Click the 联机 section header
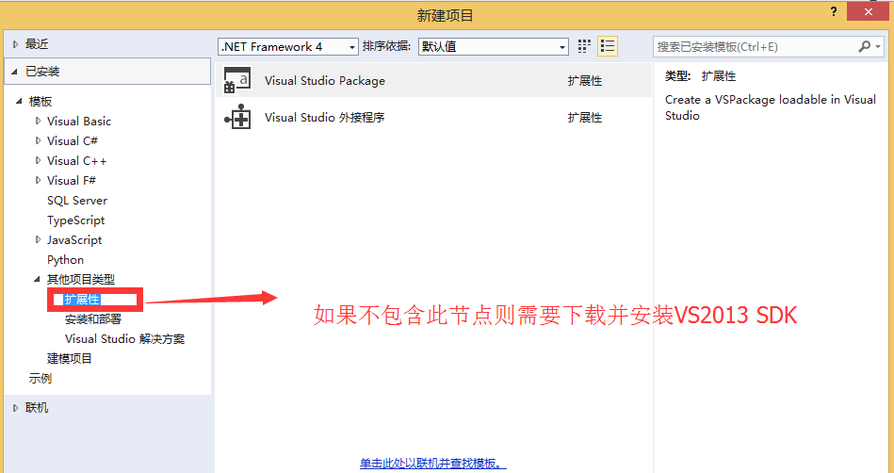Screen dimensions: 894x473 (37, 408)
